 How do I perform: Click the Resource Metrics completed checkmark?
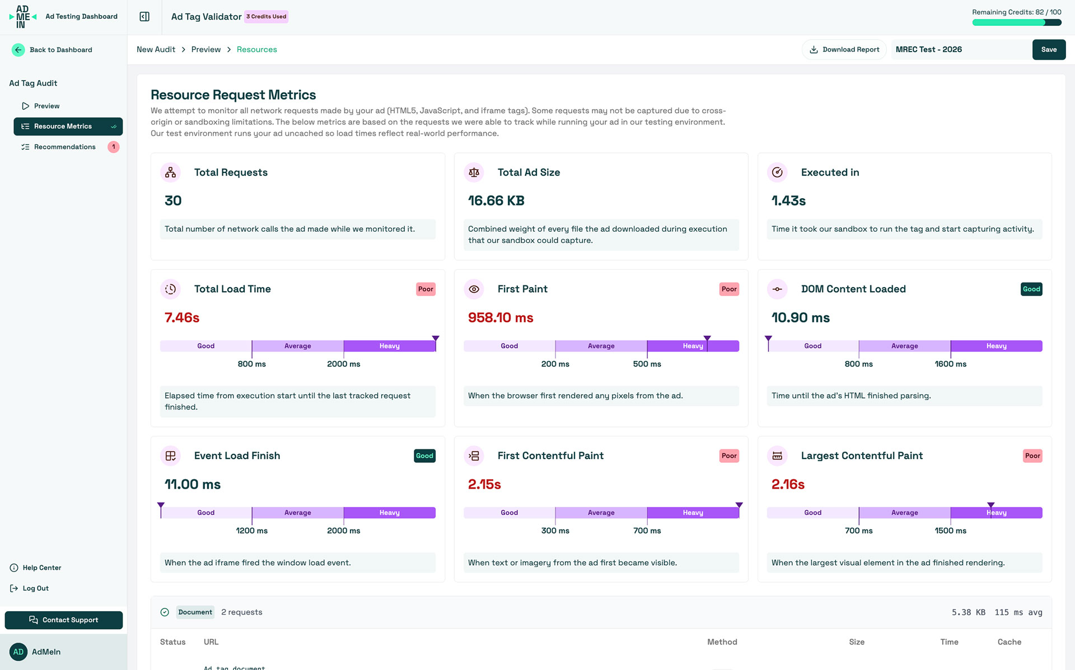click(x=114, y=126)
